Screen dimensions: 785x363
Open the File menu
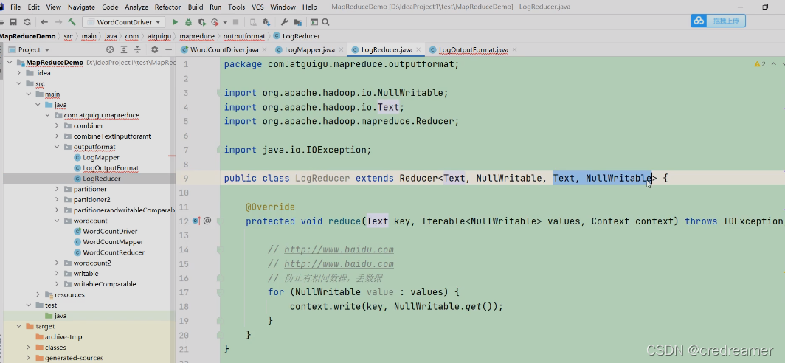[15, 7]
